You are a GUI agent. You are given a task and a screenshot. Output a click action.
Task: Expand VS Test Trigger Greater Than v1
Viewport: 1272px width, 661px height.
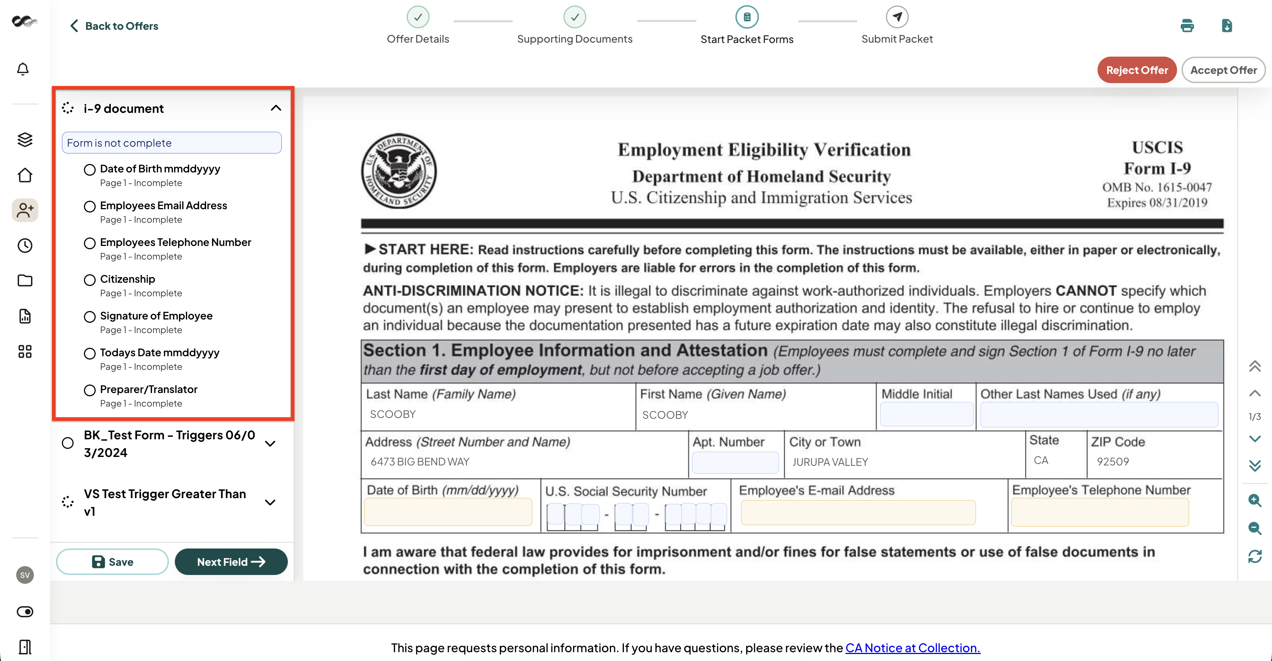click(x=270, y=503)
